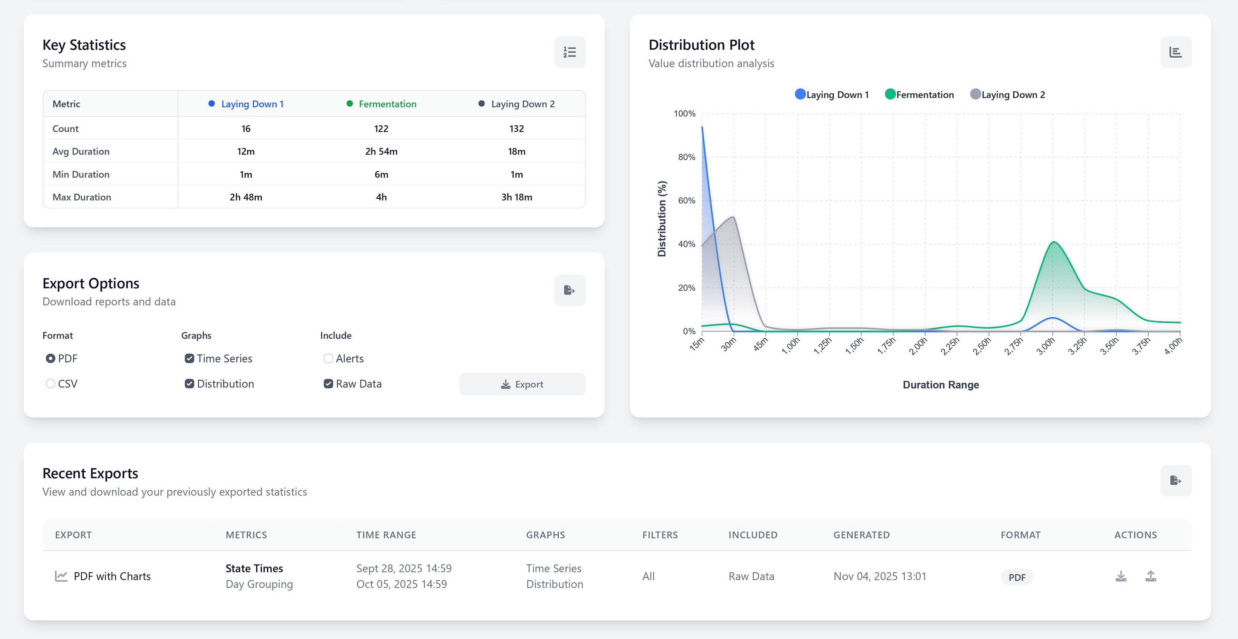Click the Key Statistics list icon

[x=570, y=52]
